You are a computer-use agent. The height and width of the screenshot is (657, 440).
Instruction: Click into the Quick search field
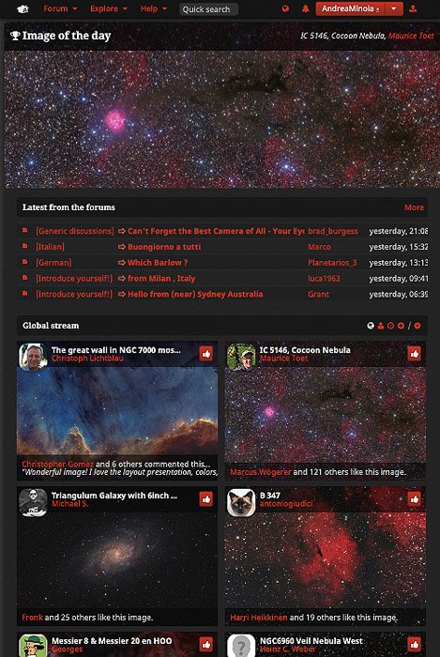pos(208,9)
